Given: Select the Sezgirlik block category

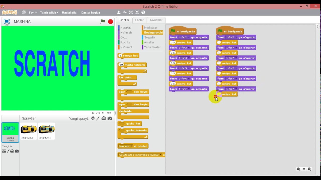Looking at the screenshot, I should pyautogui.click(x=149, y=37).
